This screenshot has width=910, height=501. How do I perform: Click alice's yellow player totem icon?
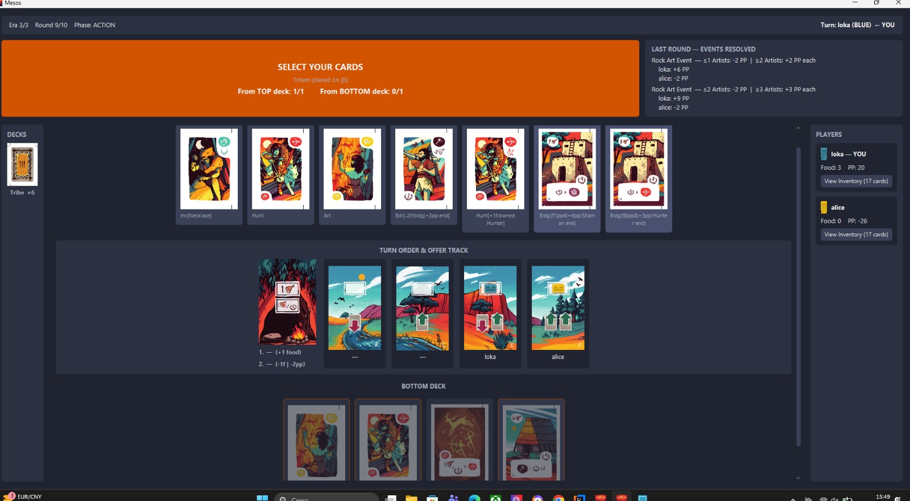824,207
